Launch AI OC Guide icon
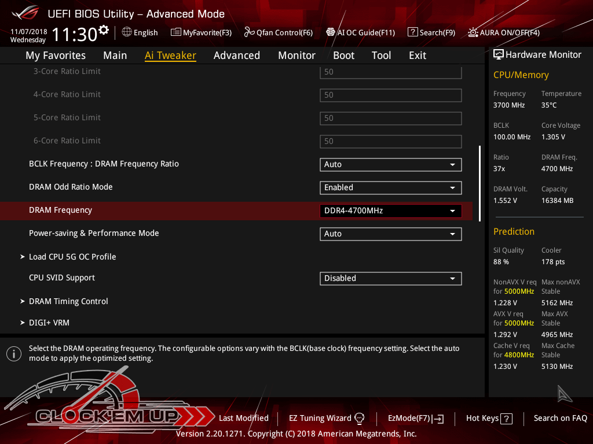Viewport: 593px width, 444px height. tap(331, 32)
